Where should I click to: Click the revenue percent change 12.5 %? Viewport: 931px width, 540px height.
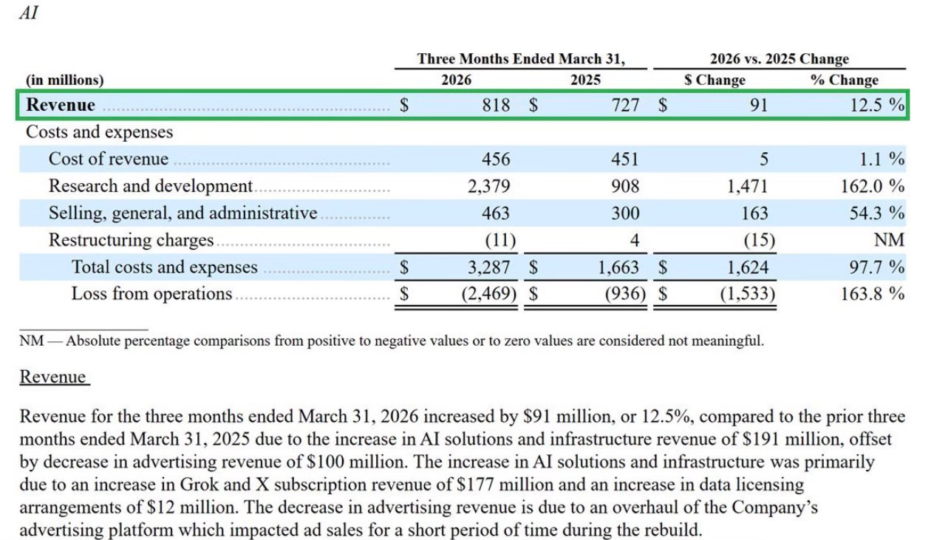[877, 105]
